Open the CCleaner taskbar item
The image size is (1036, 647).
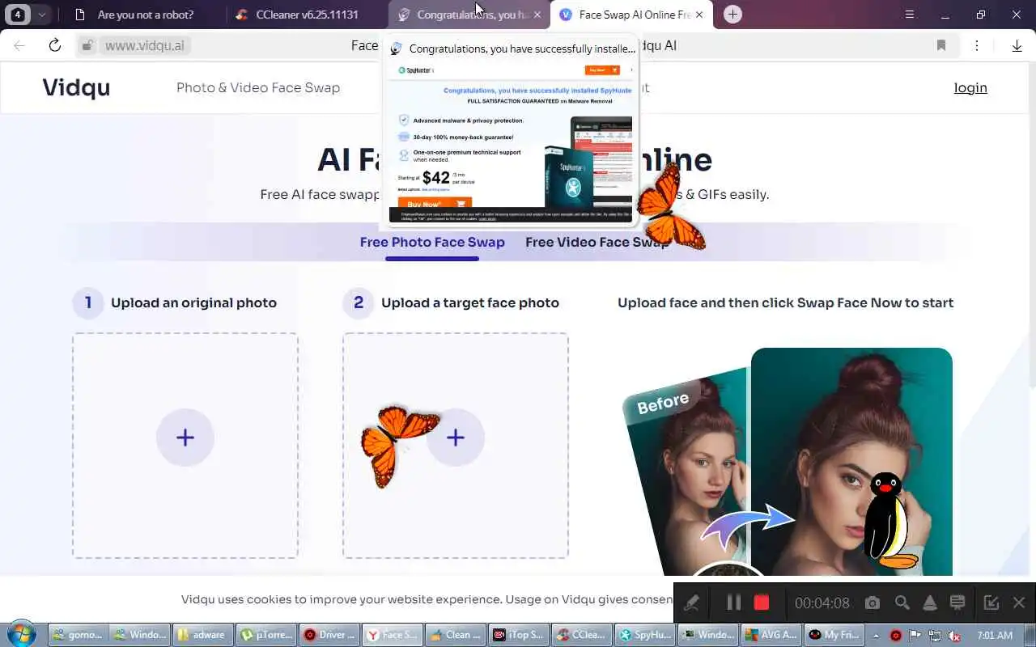[581, 635]
